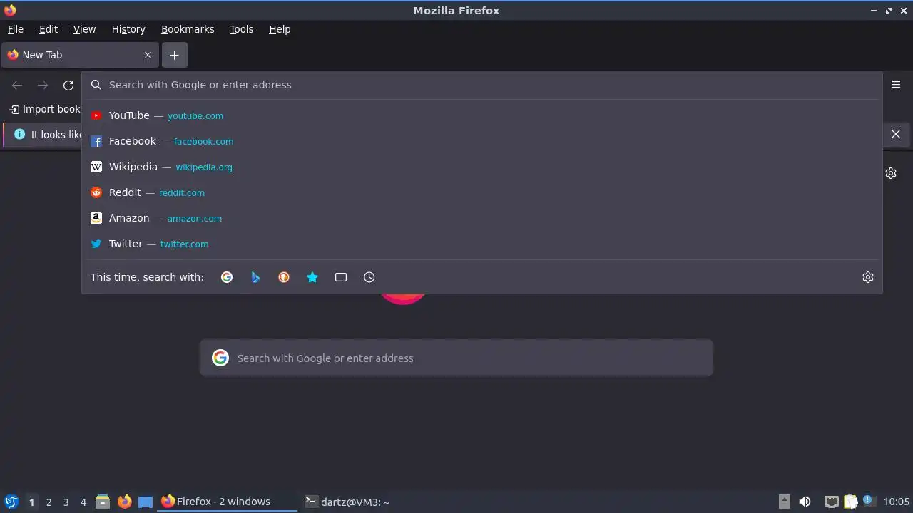Select the YouTube suggestion
The height and width of the screenshot is (513, 913).
click(482, 115)
